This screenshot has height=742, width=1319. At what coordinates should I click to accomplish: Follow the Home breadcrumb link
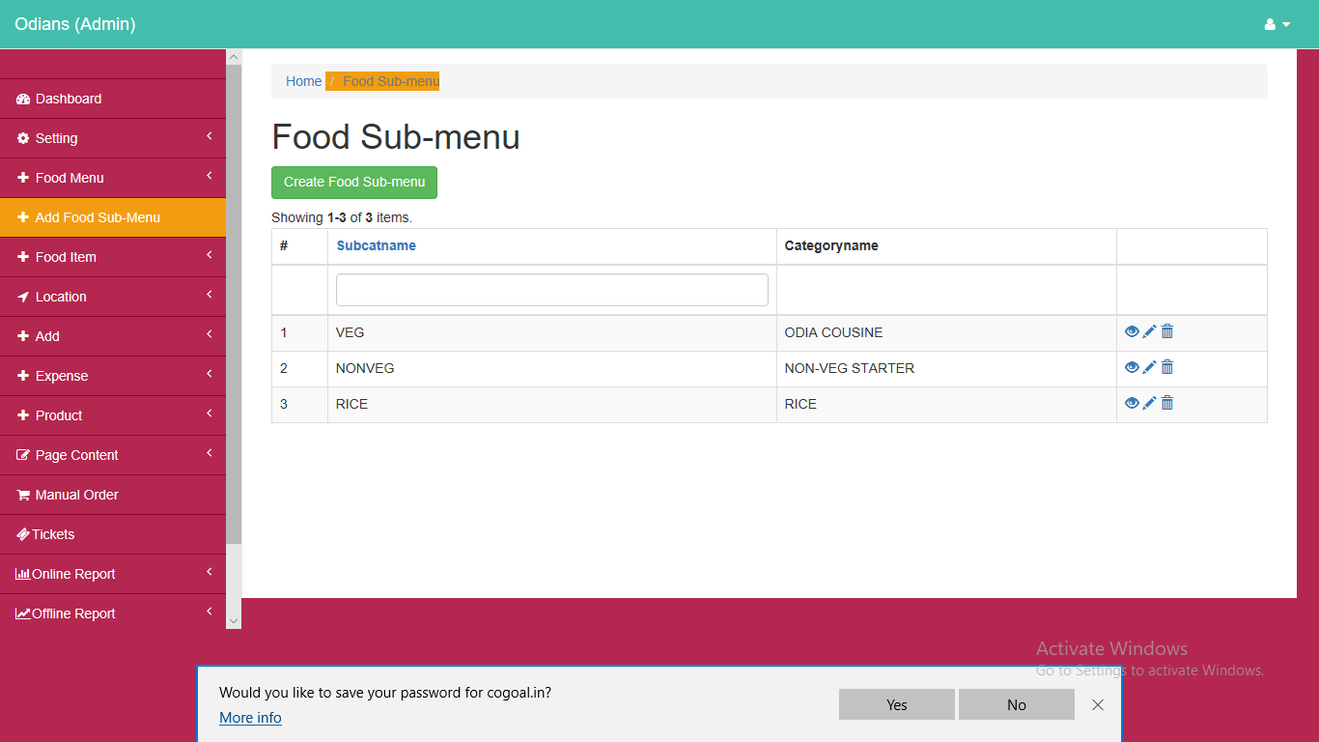[303, 81]
